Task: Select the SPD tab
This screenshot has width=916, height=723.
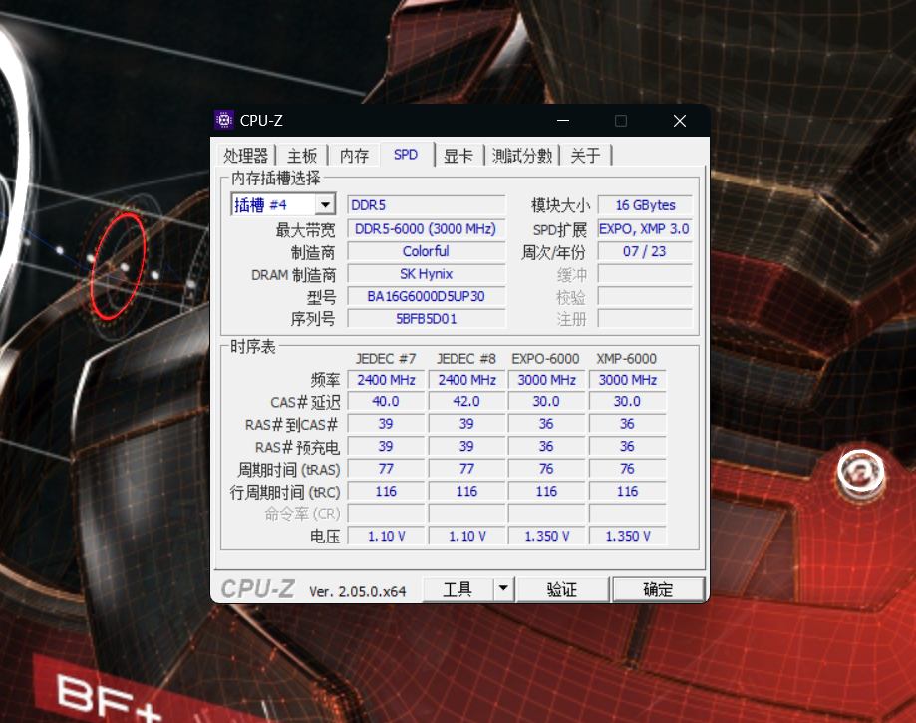Action: pos(406,155)
